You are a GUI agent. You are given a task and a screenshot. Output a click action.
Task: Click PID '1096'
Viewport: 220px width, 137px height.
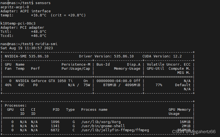click(x=55, y=122)
